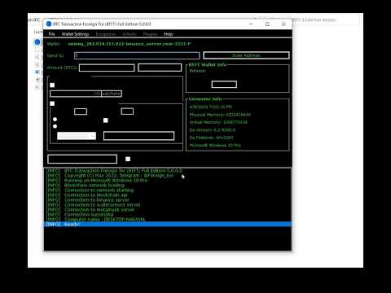391x293 pixels.
Task: Focus the Amount (BTC) input field
Action: point(107,68)
